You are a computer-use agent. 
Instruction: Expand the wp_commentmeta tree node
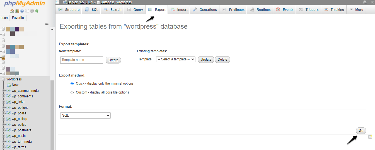4,91
